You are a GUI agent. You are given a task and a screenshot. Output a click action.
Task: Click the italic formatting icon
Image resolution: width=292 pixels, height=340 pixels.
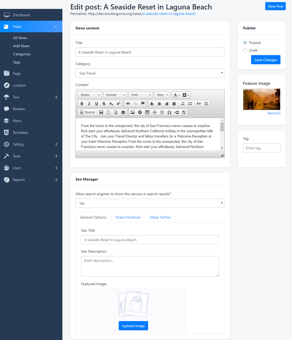pos(89,104)
